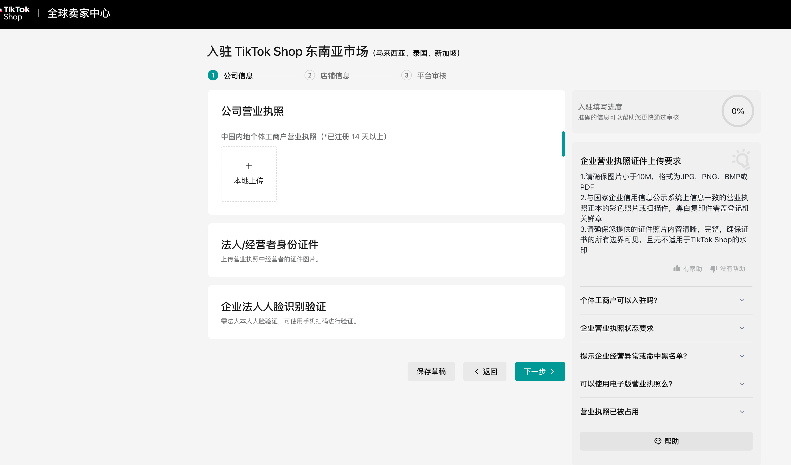
Task: Click the 0% progress ring
Action: click(738, 111)
